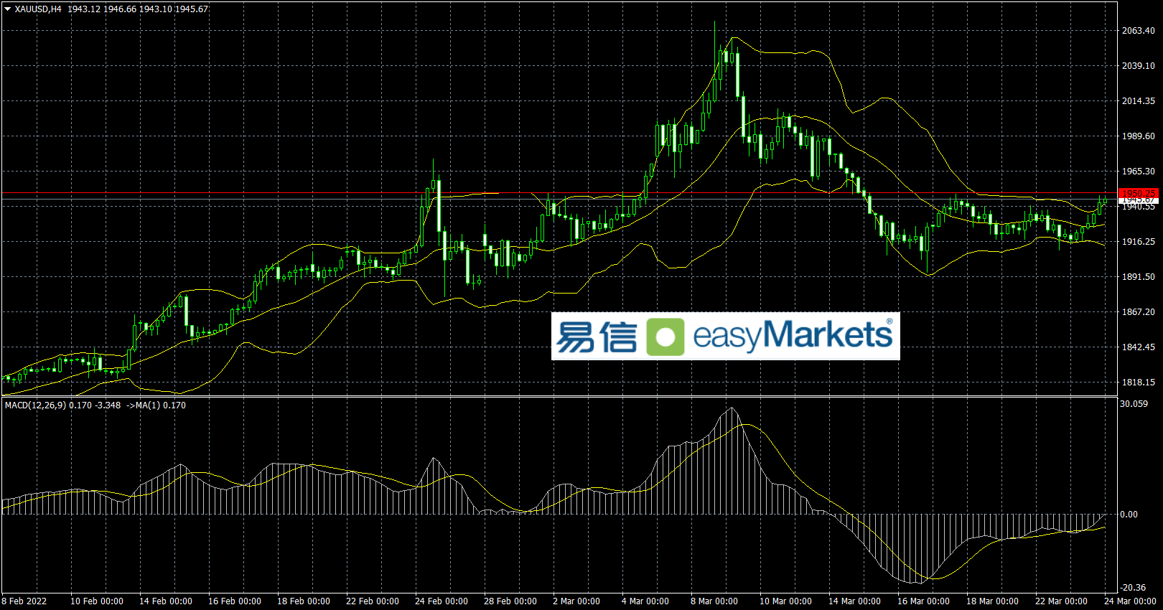
Task: Click the 8 Feb 2022 date label
Action: (24, 601)
